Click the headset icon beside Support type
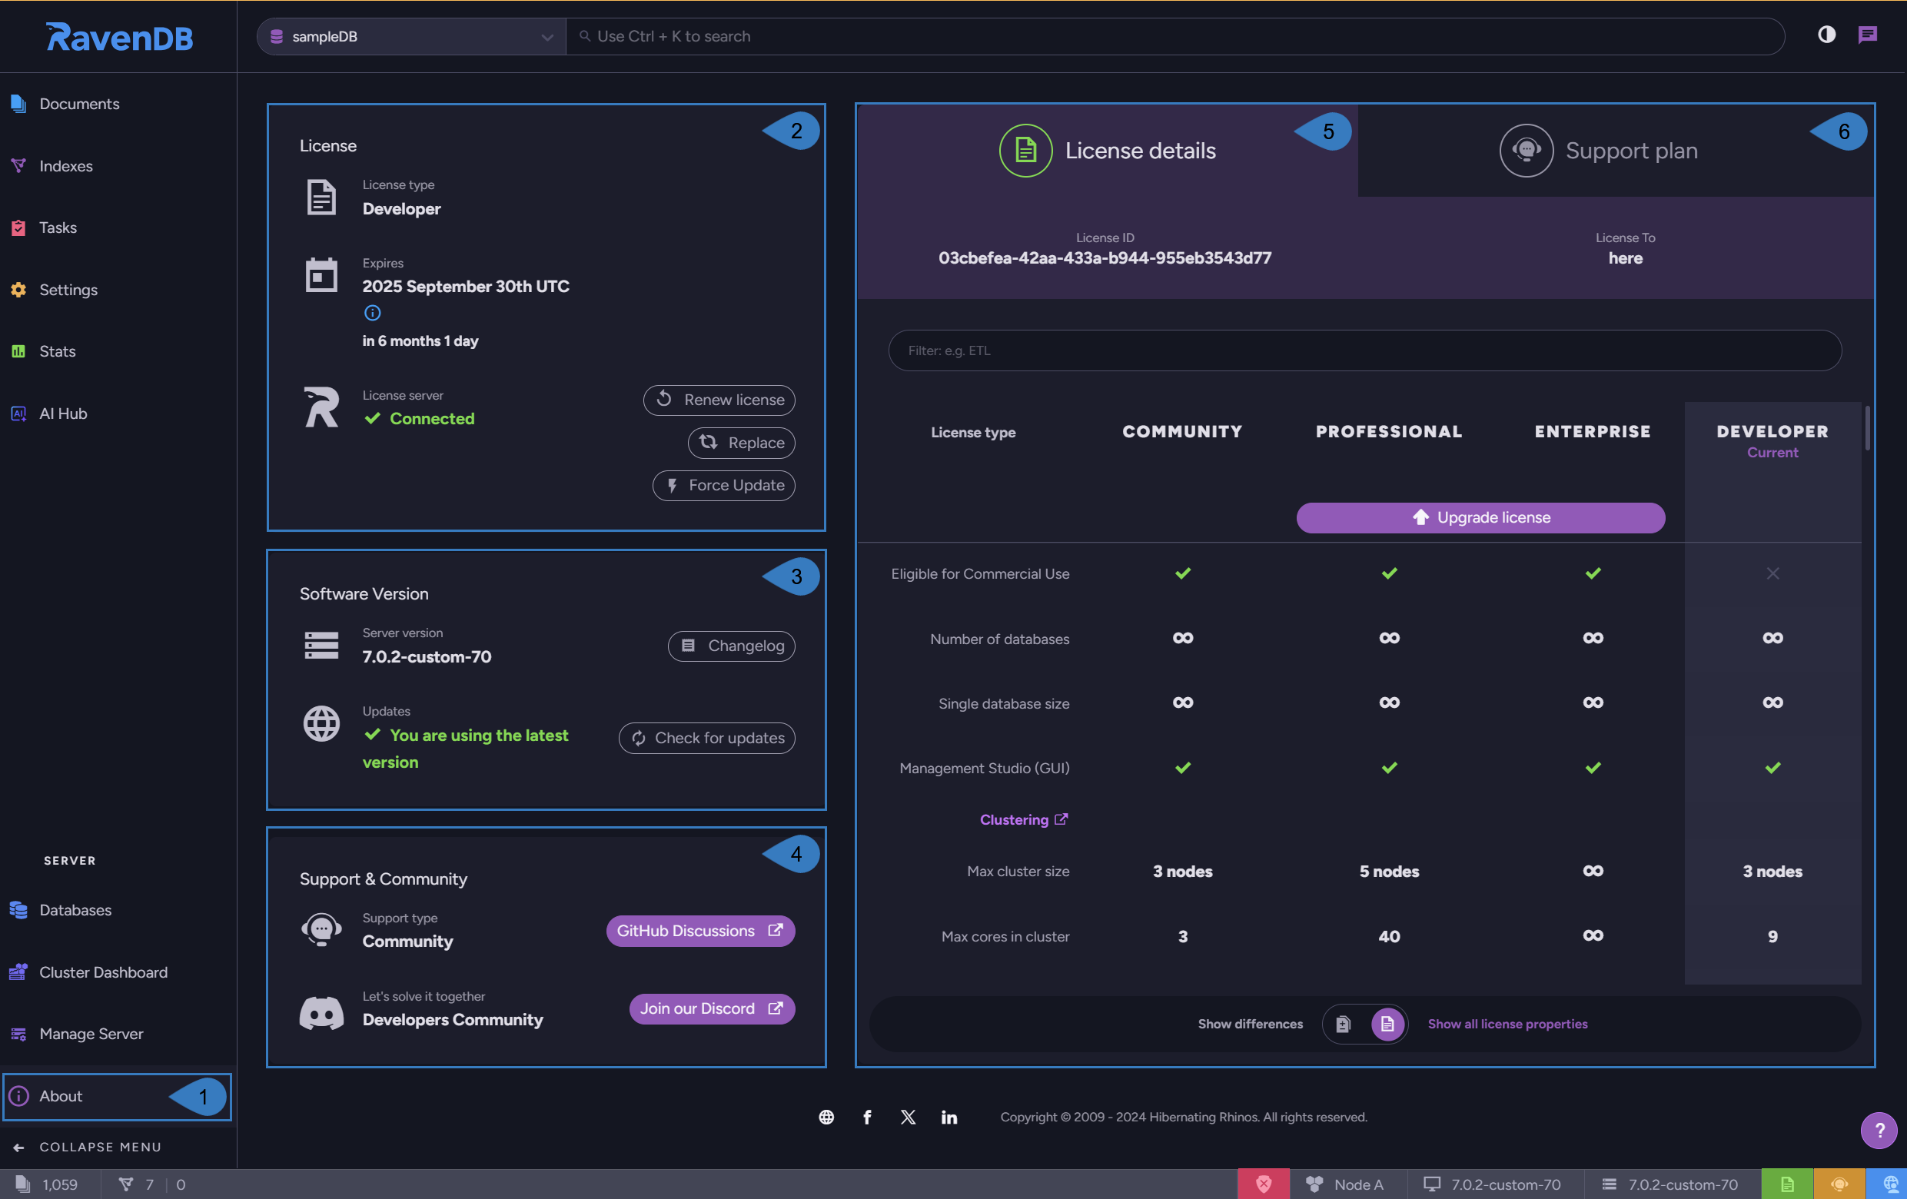Viewport: 1907px width, 1199px height. [321, 929]
